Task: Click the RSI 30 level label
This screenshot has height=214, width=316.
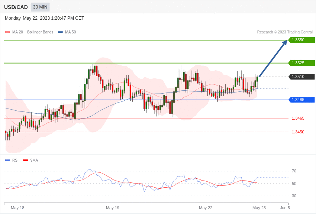Action: point(294,196)
